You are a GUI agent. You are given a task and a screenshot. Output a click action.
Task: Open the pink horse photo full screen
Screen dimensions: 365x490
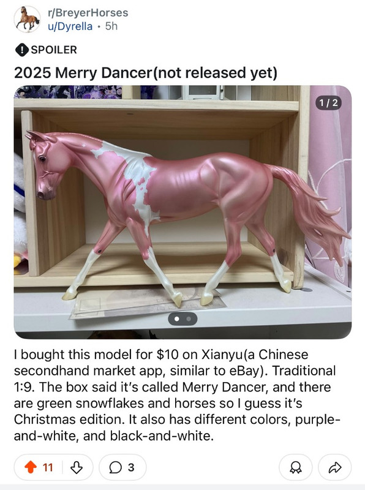pos(182,212)
